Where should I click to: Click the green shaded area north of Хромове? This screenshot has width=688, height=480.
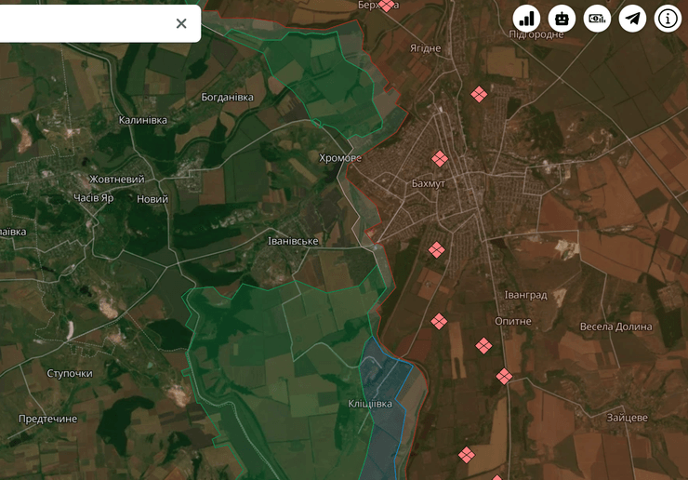pos(325,79)
